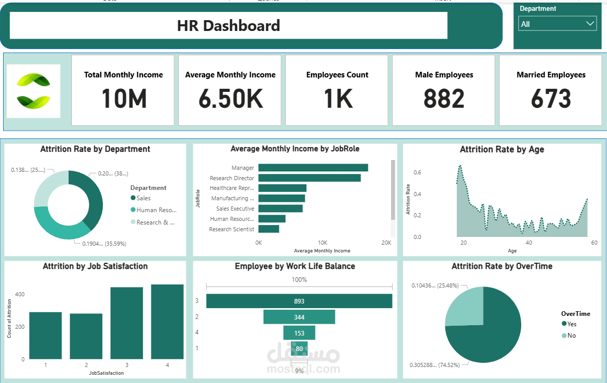Click the Research Director income bar
Viewport: 607px width, 383px height.
click(x=309, y=178)
